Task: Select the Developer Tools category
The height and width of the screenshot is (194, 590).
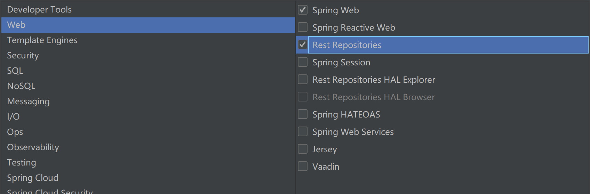Action: [x=39, y=10]
